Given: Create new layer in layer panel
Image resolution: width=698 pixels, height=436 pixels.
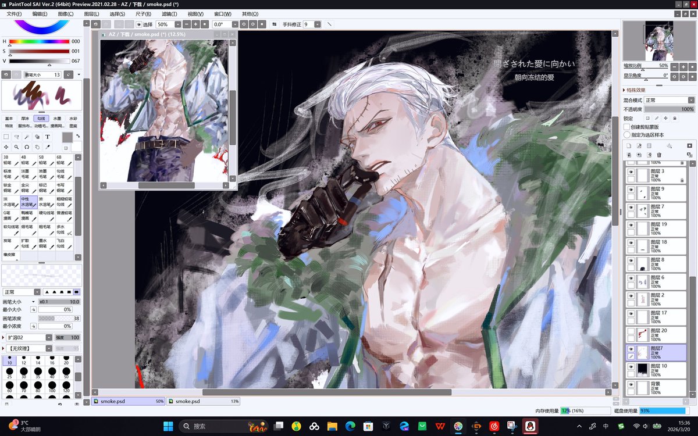Looking at the screenshot, I should [x=629, y=145].
